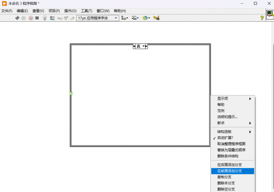Screen dimensions: 274x192
Task: Click the Pause toolbar button
Action: pos(37,18)
